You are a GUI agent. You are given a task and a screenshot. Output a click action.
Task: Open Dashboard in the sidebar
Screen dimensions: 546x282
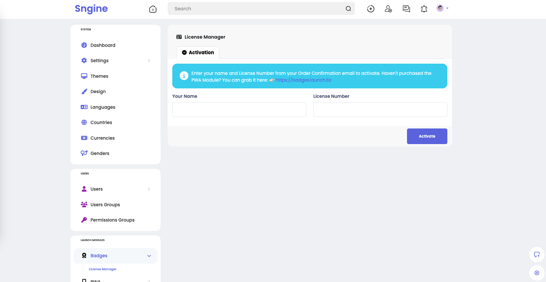(103, 45)
